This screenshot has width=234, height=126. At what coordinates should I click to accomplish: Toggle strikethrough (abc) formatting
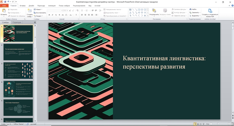coord(63,15)
